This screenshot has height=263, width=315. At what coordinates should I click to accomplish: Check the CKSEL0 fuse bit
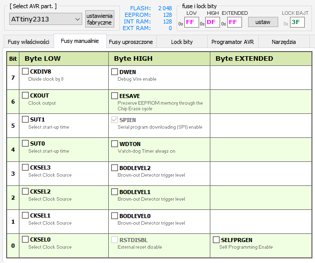pyautogui.click(x=25, y=240)
